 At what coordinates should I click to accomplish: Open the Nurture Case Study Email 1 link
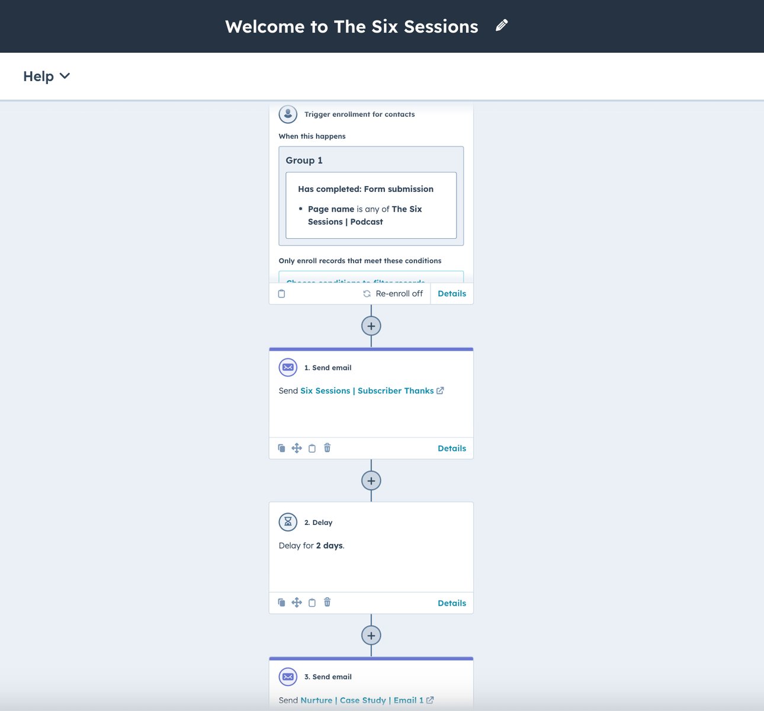tap(362, 700)
